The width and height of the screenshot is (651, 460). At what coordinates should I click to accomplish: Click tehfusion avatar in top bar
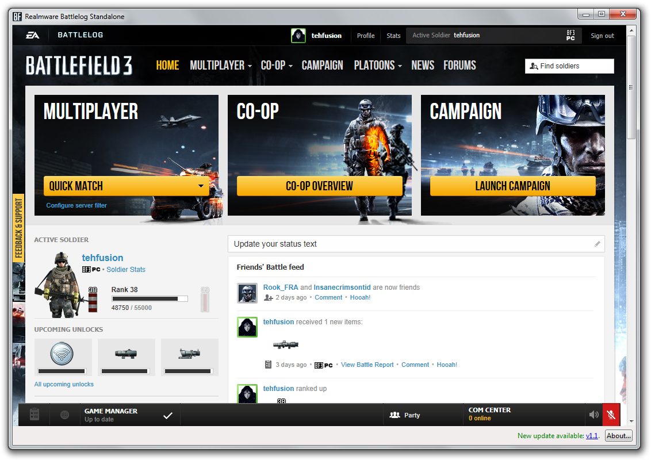(298, 35)
